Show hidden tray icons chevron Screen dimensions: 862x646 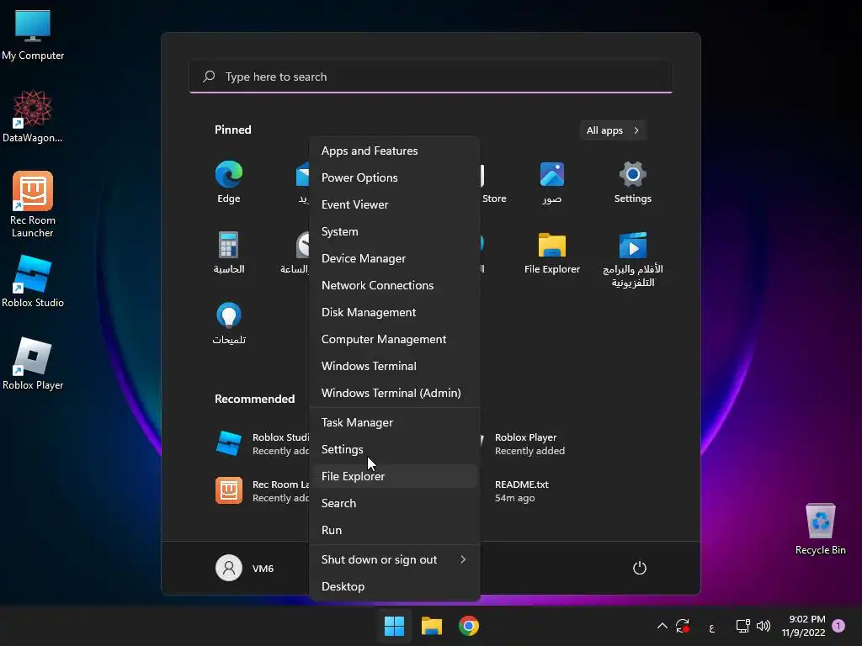pos(662,626)
